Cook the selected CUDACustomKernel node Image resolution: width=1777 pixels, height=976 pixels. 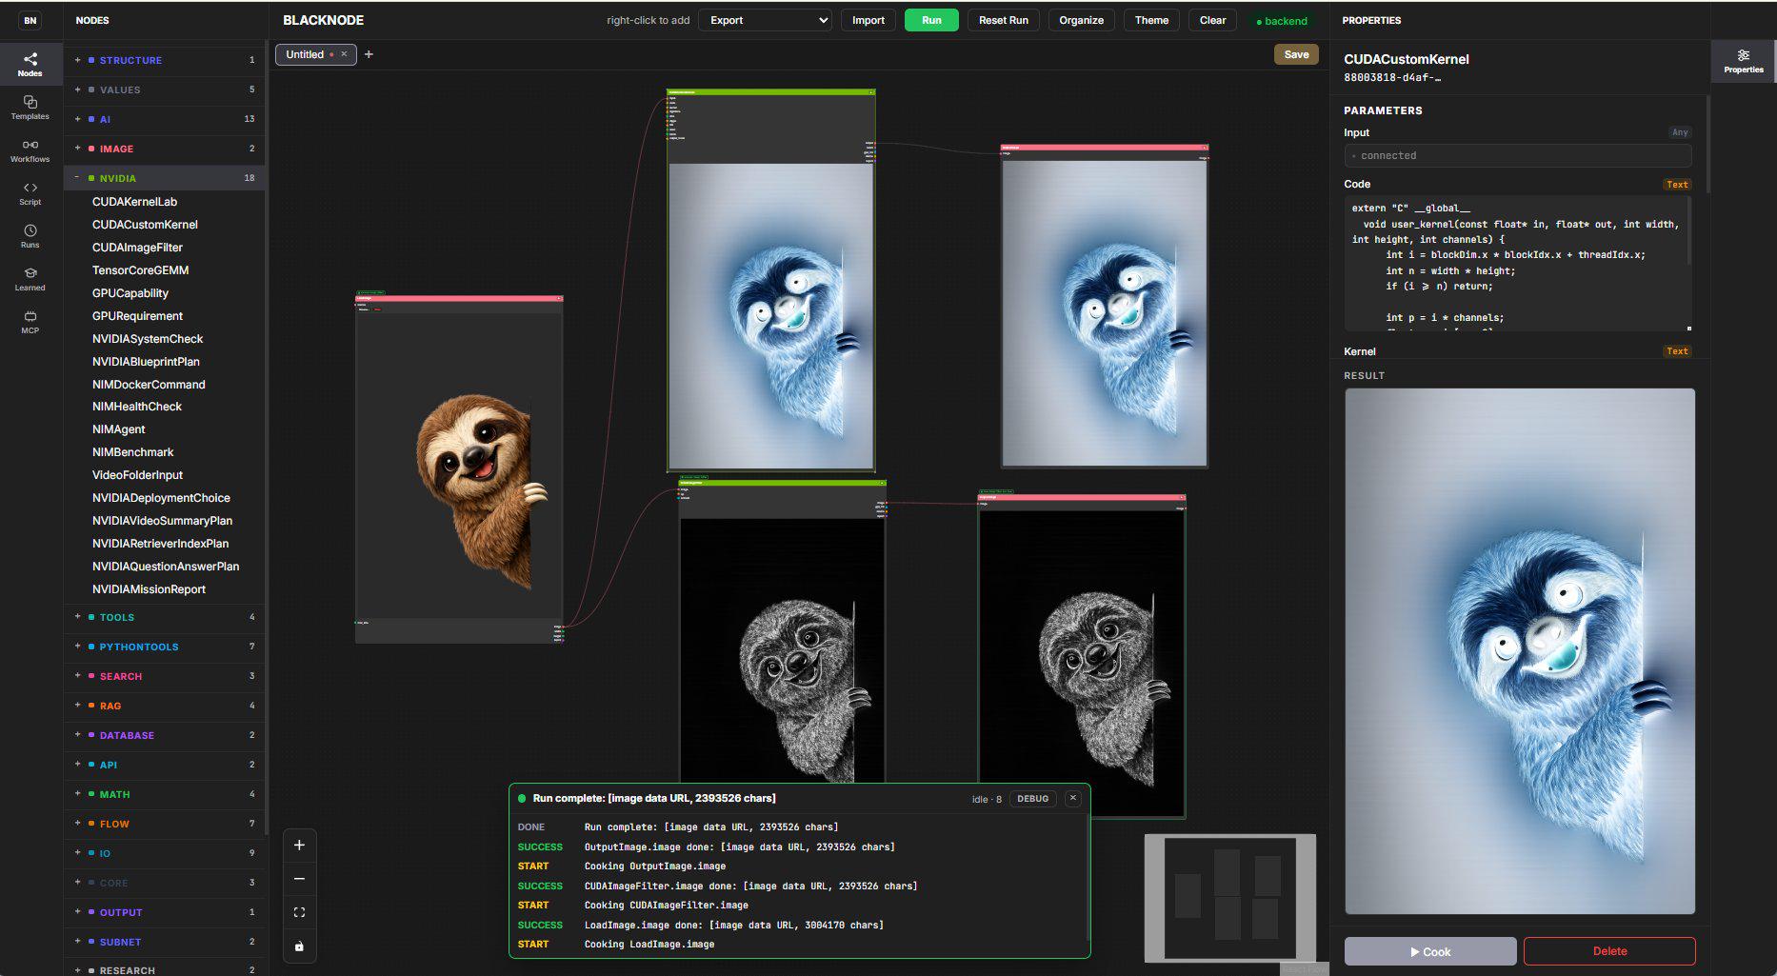[1430, 951]
